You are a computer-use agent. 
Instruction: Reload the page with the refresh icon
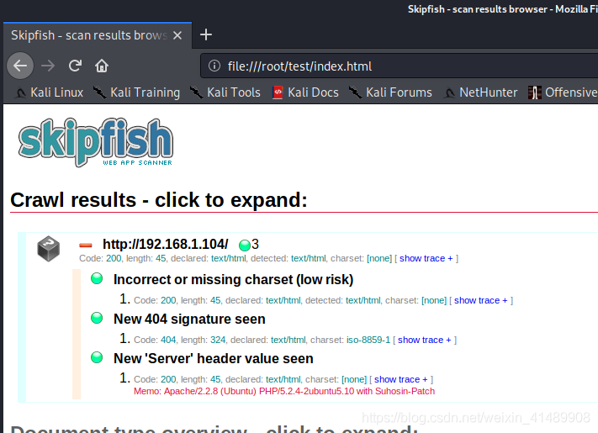(75, 66)
